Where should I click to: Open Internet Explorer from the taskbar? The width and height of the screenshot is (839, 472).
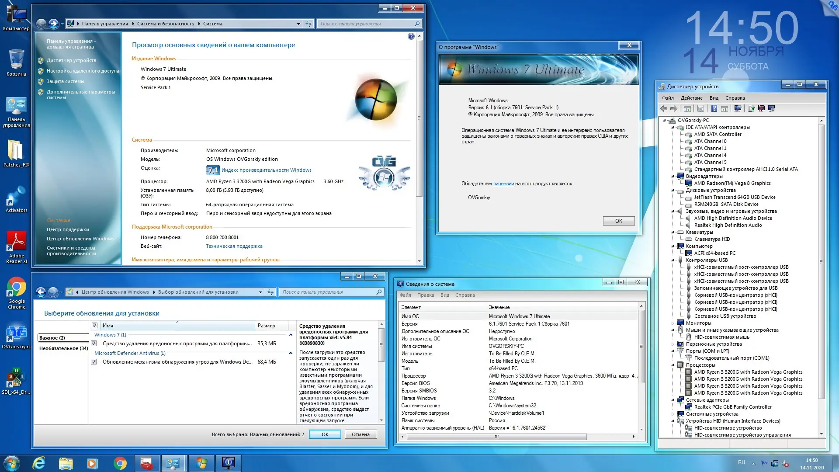(x=39, y=463)
